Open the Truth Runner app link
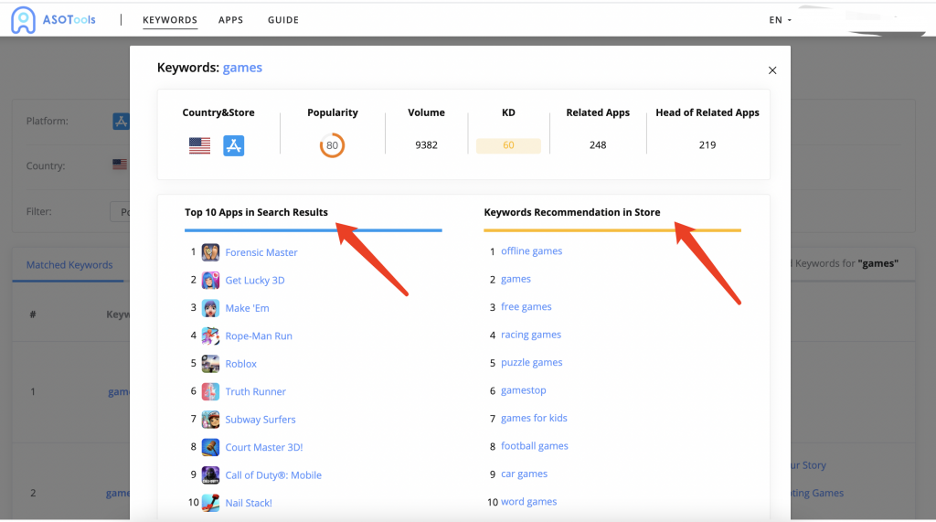 tap(255, 391)
